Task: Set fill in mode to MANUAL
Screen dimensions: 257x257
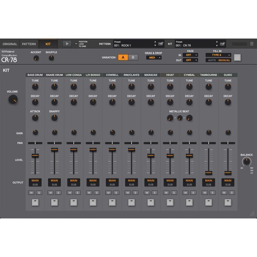Action: [x=224, y=60]
